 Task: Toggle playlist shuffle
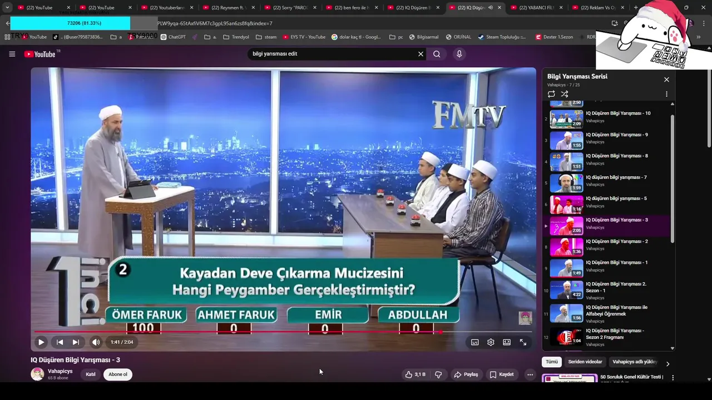point(565,94)
